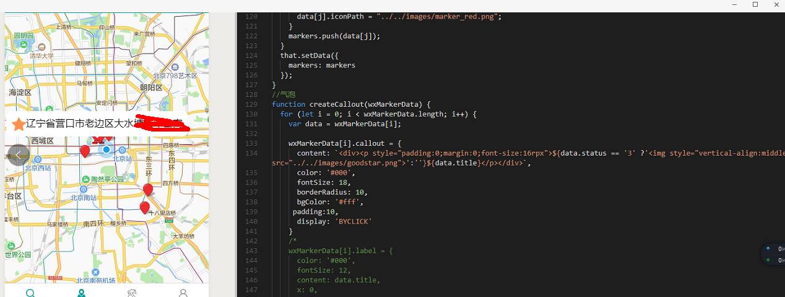Click the 北京南苑机场 airport icon

(x=95, y=272)
